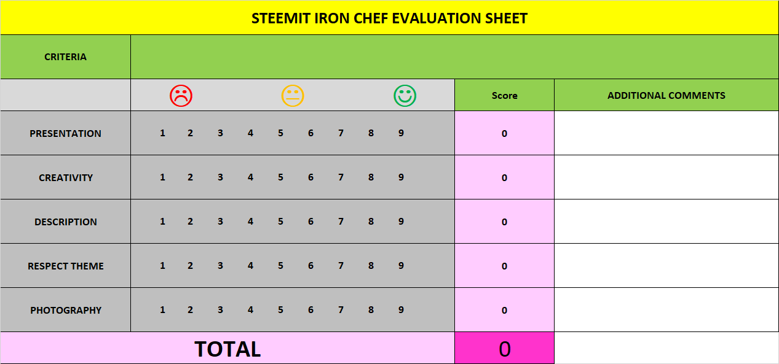779x364 pixels.
Task: Select rating 7 in the Respect Theme row
Action: pyautogui.click(x=341, y=266)
